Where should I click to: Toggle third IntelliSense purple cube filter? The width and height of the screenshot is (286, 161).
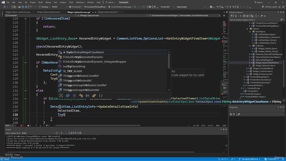coord(74,95)
